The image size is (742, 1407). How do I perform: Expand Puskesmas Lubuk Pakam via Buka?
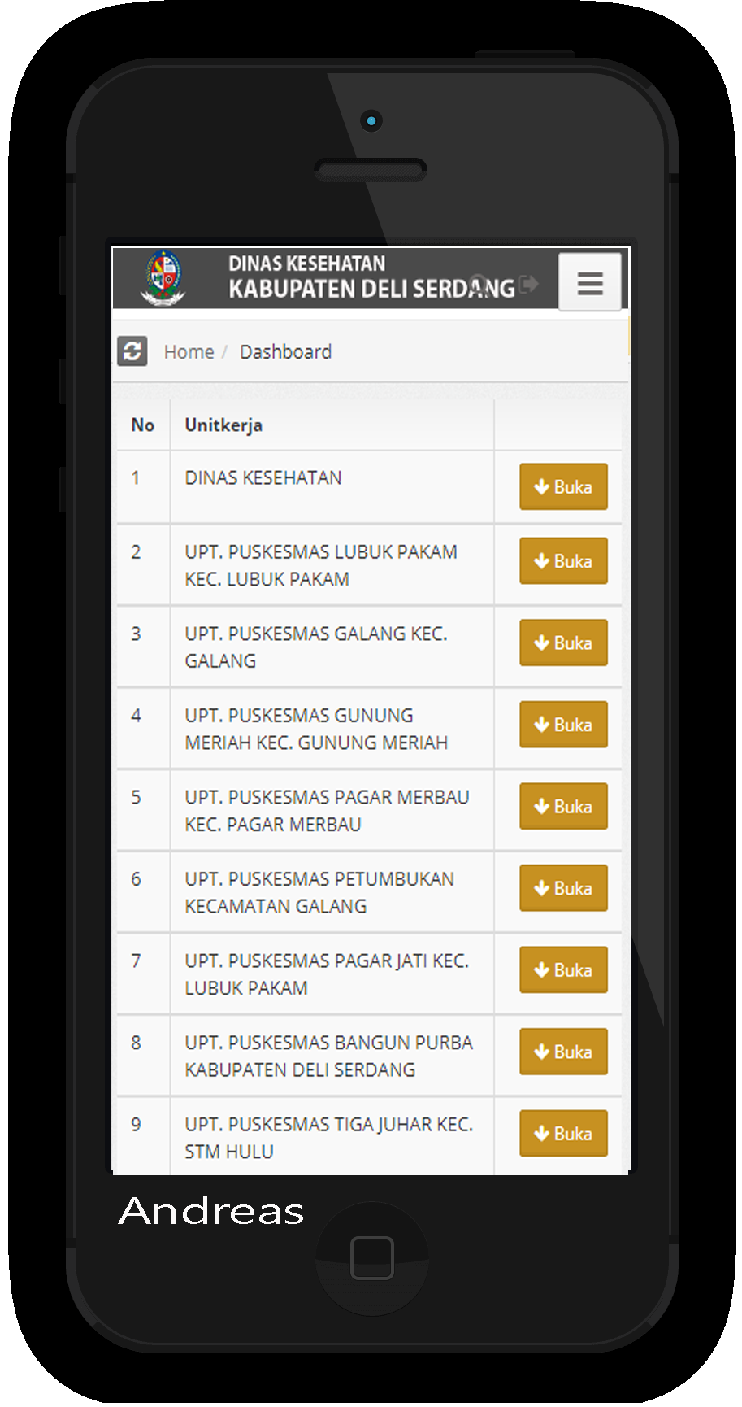[x=563, y=561]
